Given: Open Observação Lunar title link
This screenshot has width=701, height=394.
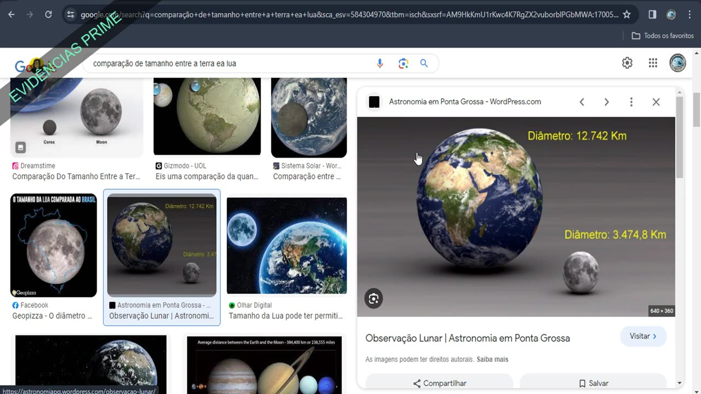Looking at the screenshot, I should [468, 338].
